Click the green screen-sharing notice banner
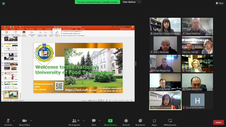Viewport: 226px width, 127px height. pos(97,2)
